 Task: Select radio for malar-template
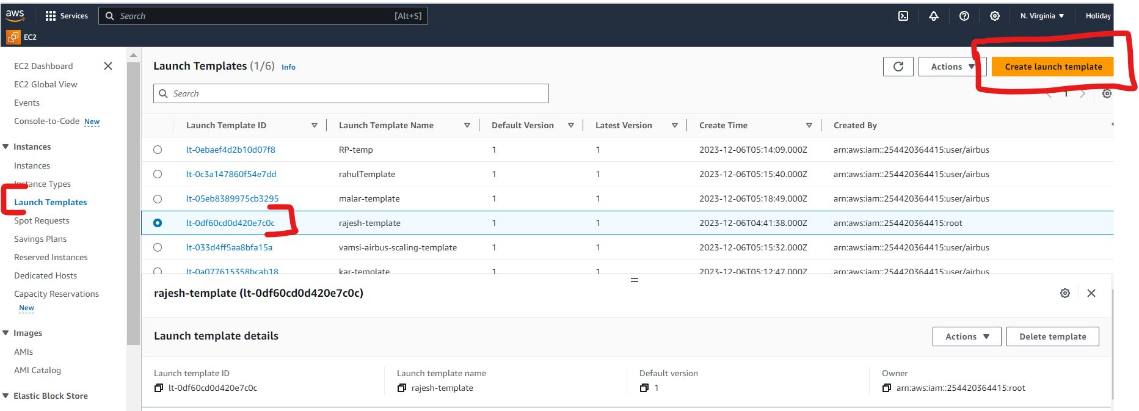click(x=158, y=198)
